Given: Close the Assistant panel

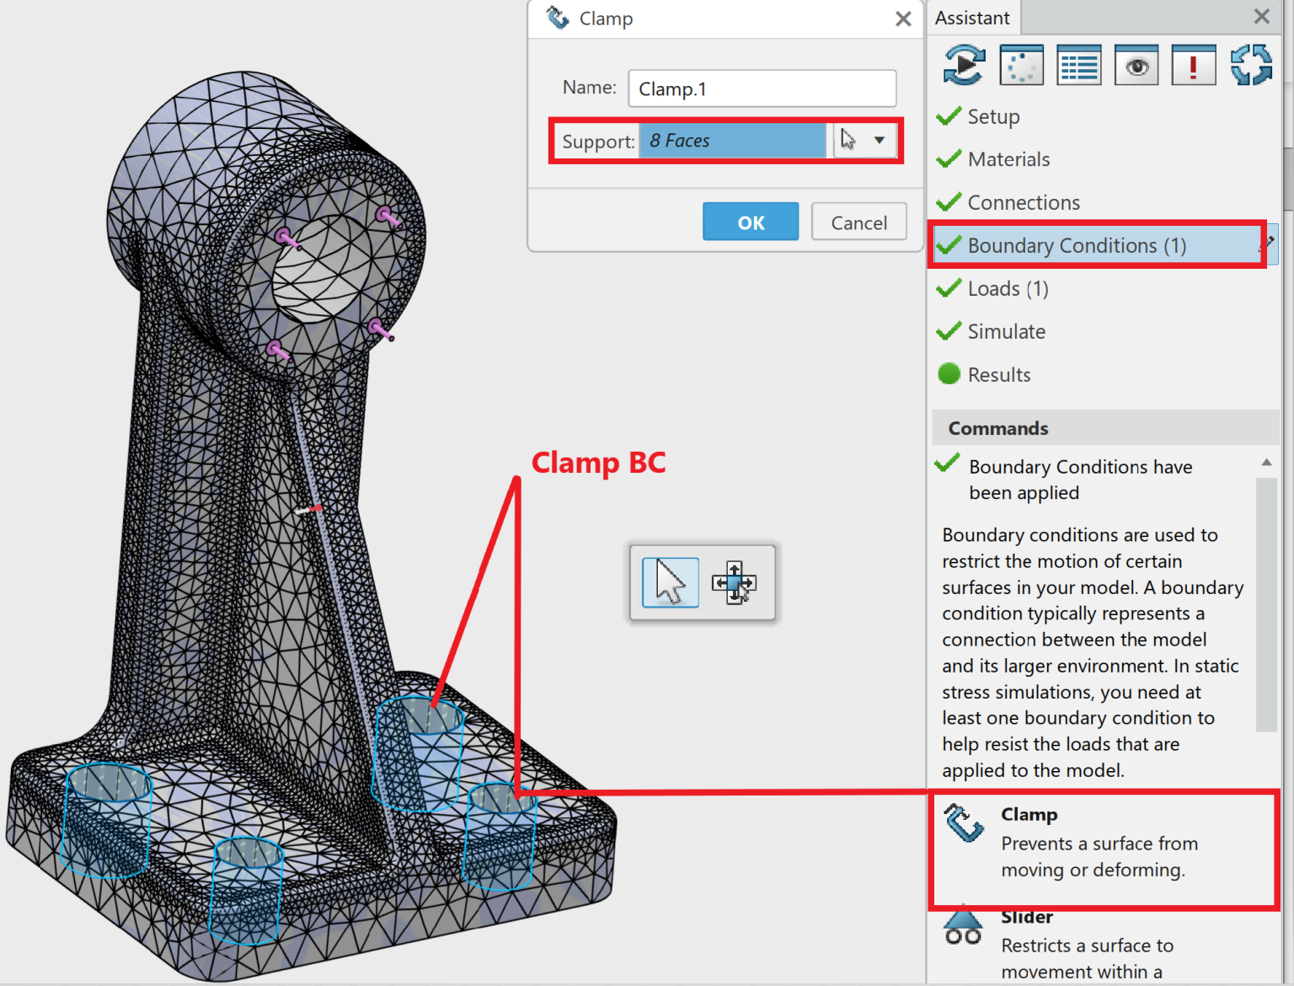Looking at the screenshot, I should 1261,16.
